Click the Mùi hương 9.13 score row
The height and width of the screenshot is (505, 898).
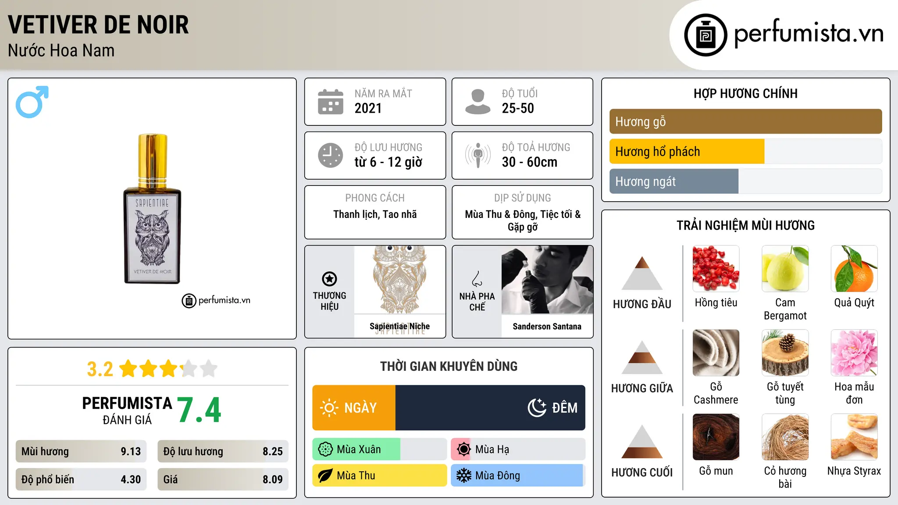pos(81,452)
